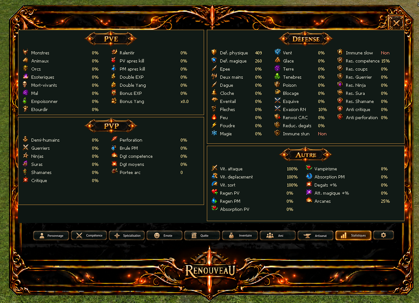Select the Emote tab
The height and width of the screenshot is (303, 419).
click(x=165, y=236)
